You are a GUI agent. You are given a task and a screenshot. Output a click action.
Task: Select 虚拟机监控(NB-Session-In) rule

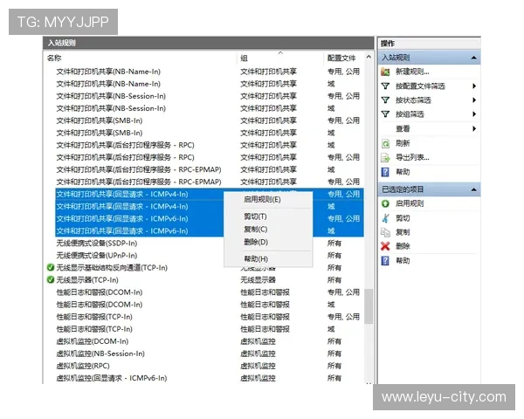pos(100,354)
